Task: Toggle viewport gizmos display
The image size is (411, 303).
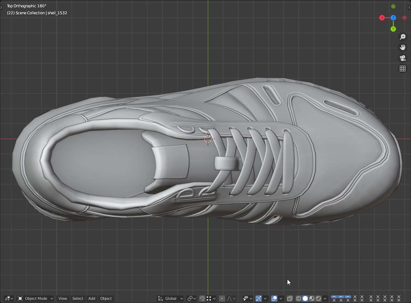Action: coord(259,298)
